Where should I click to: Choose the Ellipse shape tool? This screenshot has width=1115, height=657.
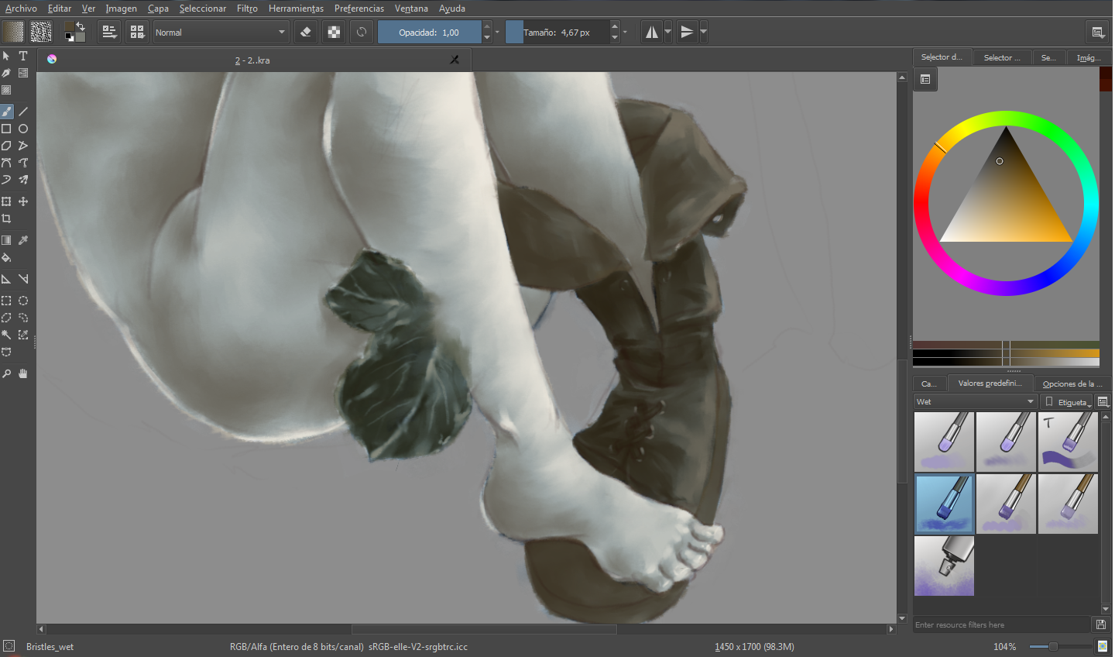pyautogui.click(x=23, y=129)
